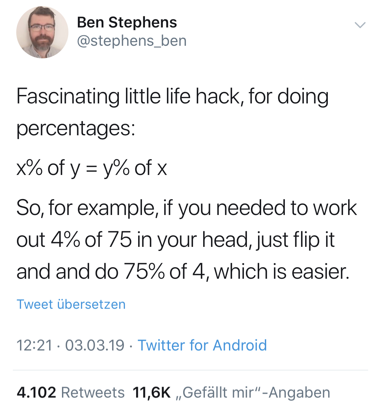Select the 12:21 tweet time
The height and width of the screenshot is (412, 381).
pyautogui.click(x=34, y=345)
